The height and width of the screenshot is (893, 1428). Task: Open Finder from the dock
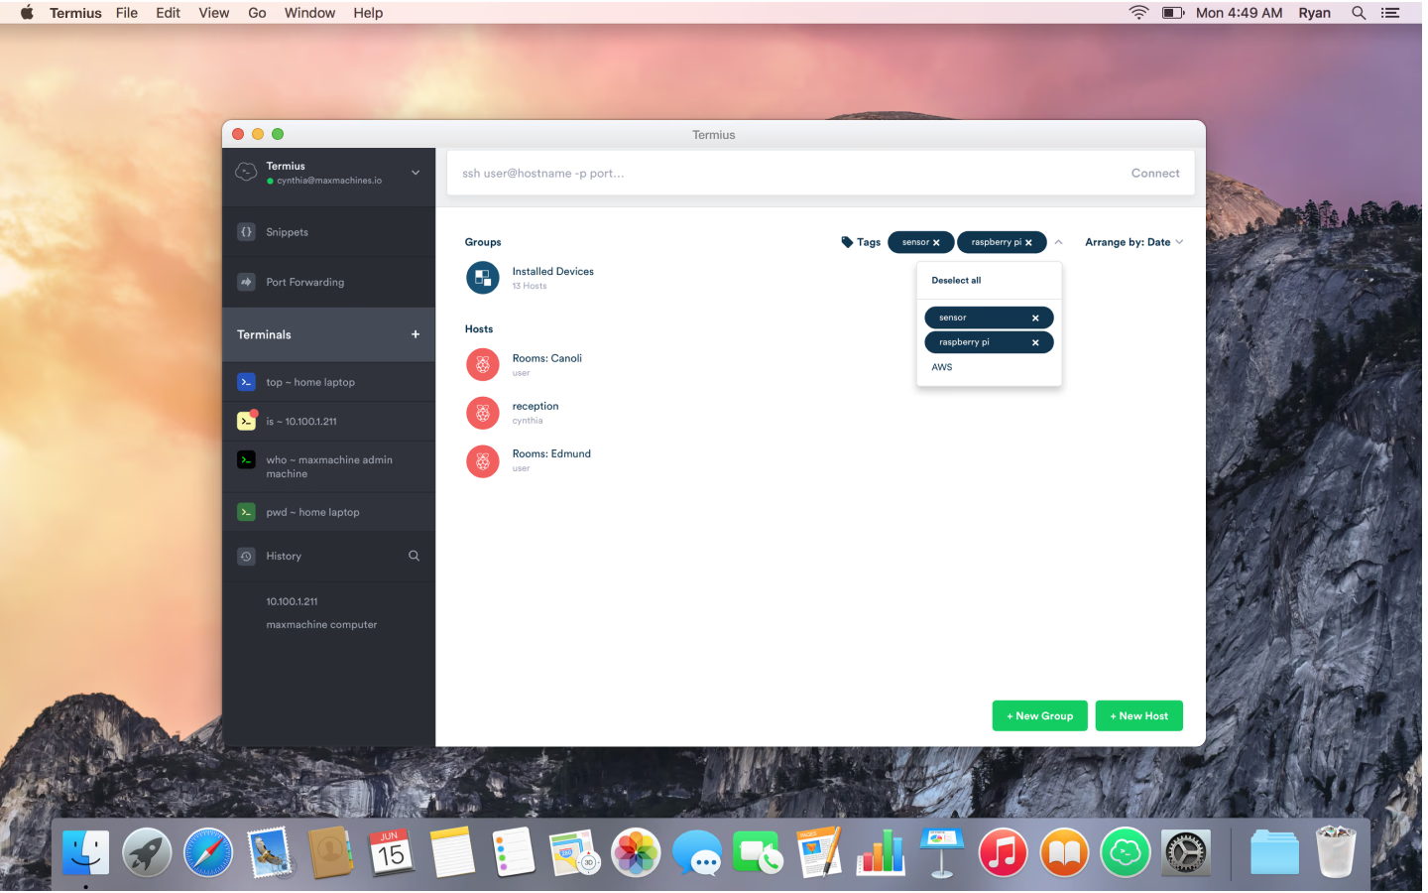pyautogui.click(x=86, y=853)
